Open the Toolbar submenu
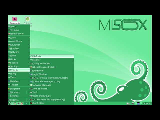This screenshot has height=120, width=160. click(19, 85)
